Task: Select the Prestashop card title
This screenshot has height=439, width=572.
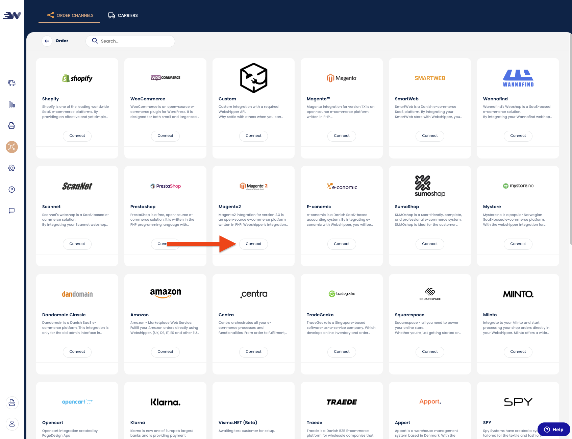Action: coord(143,207)
